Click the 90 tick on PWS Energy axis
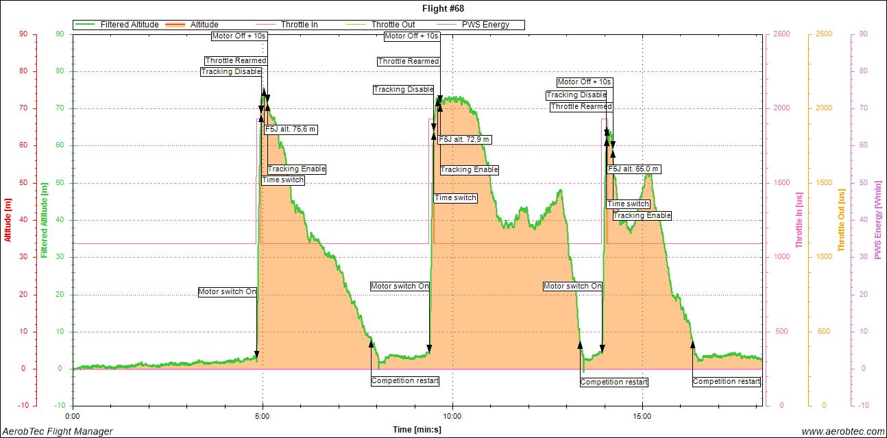Viewport: 887px width, 438px height. (x=863, y=34)
